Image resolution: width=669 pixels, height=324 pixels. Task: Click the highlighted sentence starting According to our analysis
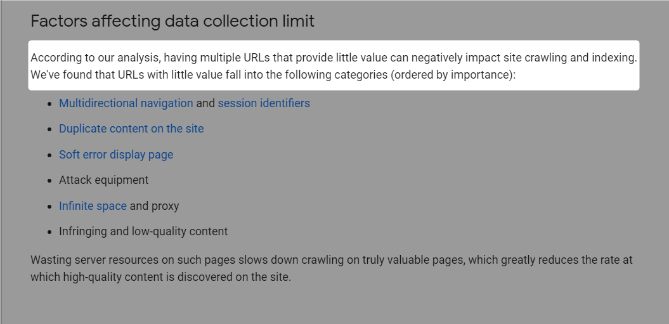(334, 58)
